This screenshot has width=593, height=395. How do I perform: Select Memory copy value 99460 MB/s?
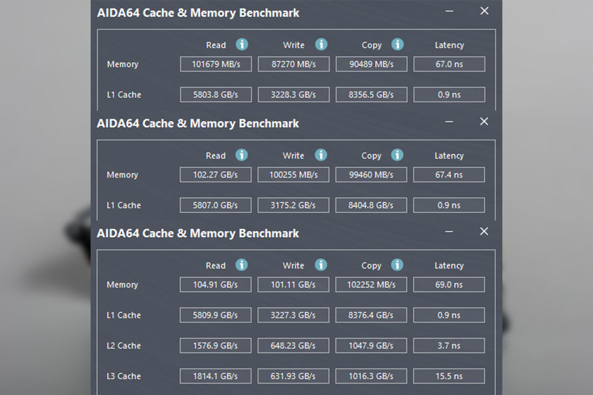point(371,175)
